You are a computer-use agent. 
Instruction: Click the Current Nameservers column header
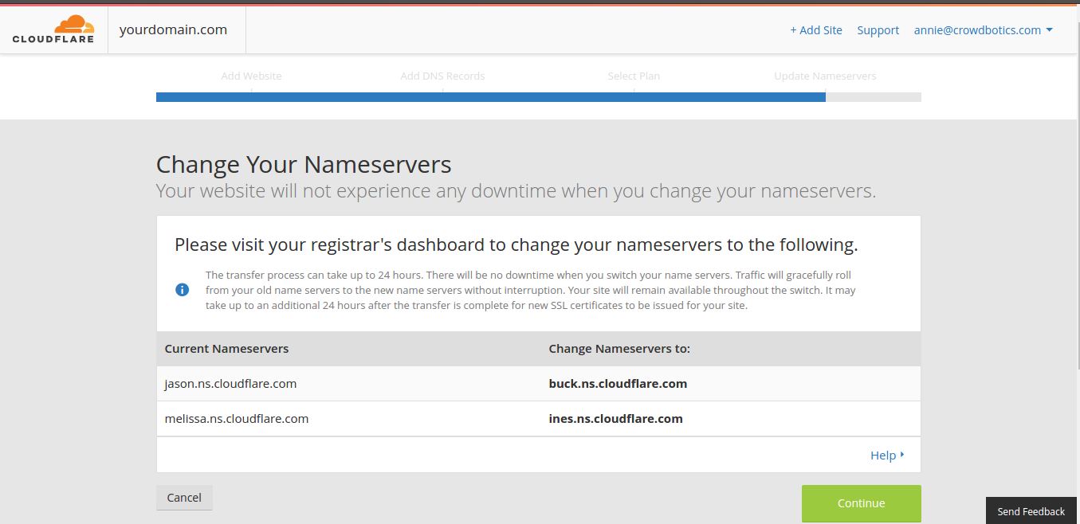(226, 349)
